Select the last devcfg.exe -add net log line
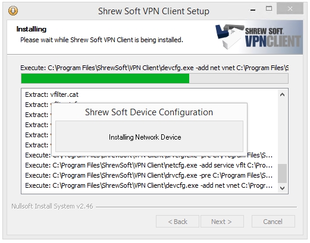 149,185
